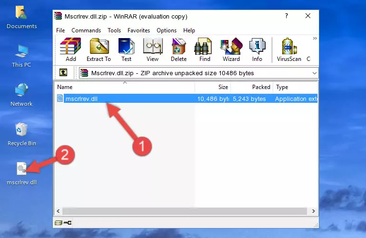Open the Favorites menu
This screenshot has width=366, height=238.
138,30
